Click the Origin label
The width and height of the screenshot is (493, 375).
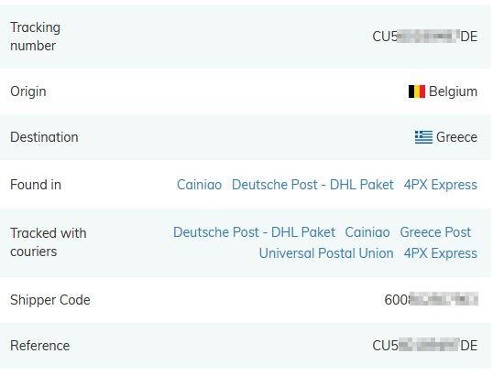point(28,91)
